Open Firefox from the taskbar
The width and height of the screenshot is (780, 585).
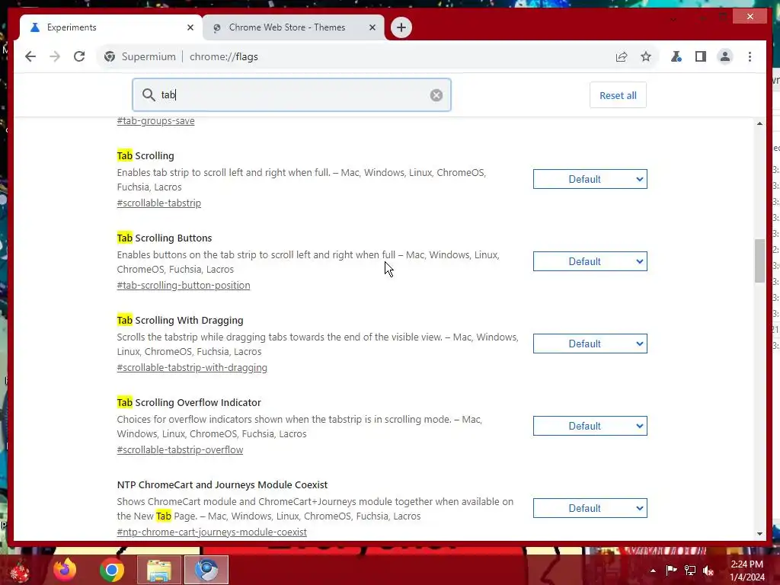(66, 570)
